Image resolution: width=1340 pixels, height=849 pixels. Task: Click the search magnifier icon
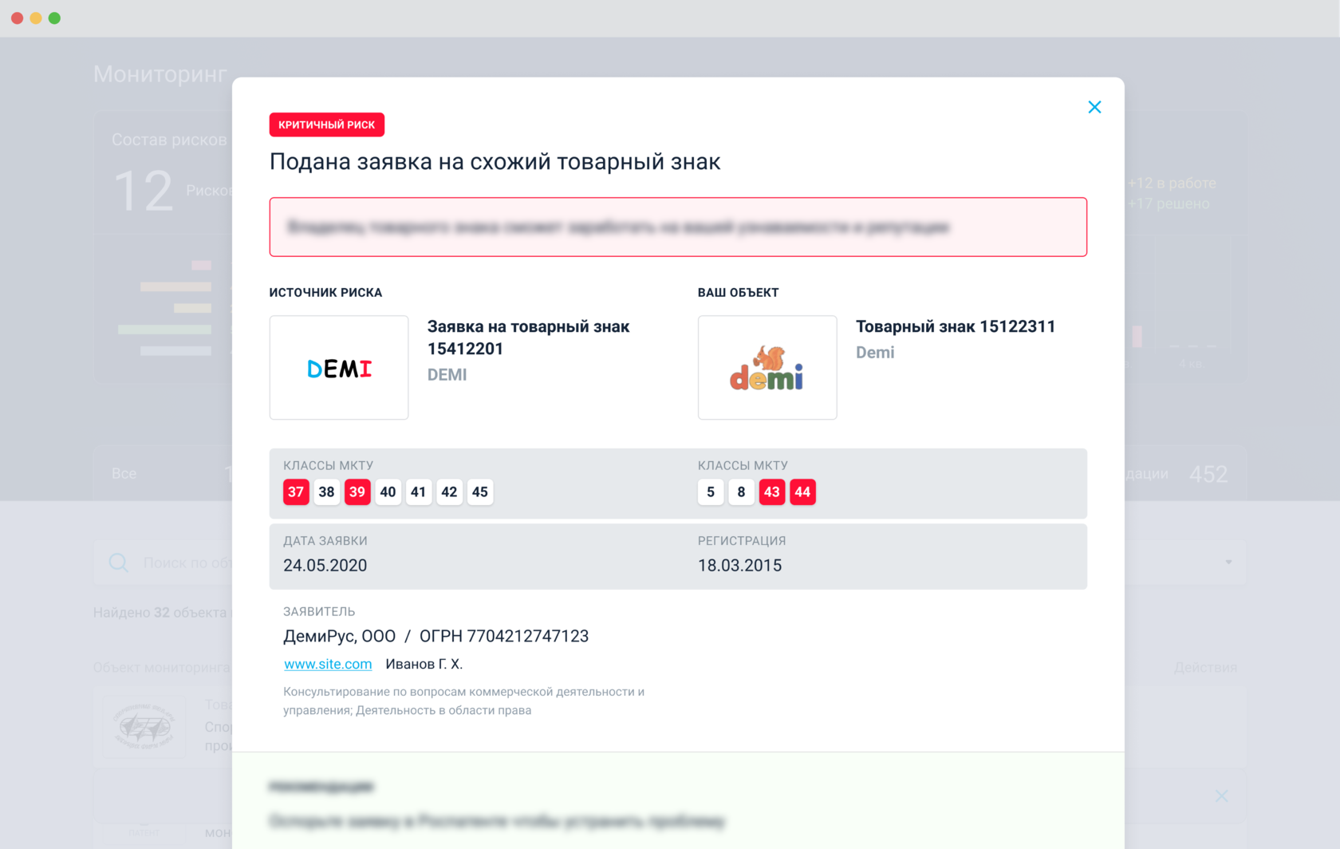pyautogui.click(x=119, y=563)
